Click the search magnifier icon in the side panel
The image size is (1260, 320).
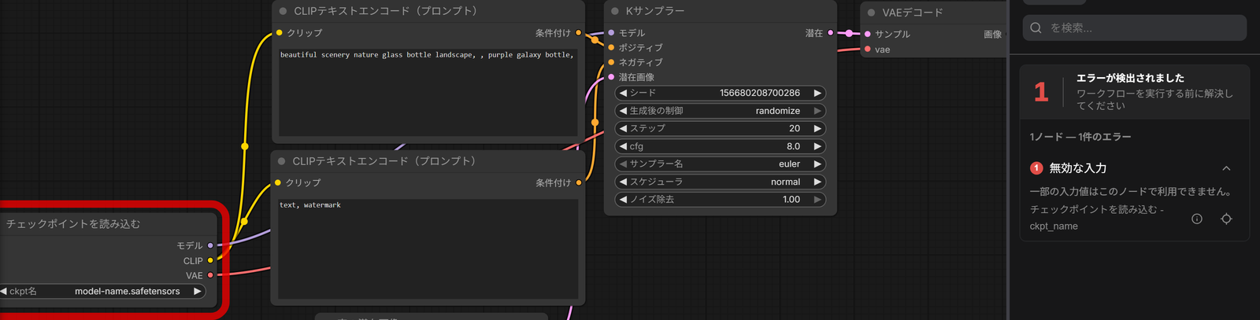click(1036, 28)
